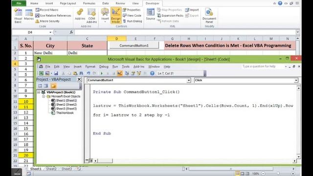Open Project Explorer from VBA toolbar
Screen dimensions: 313x176
coord(127,73)
